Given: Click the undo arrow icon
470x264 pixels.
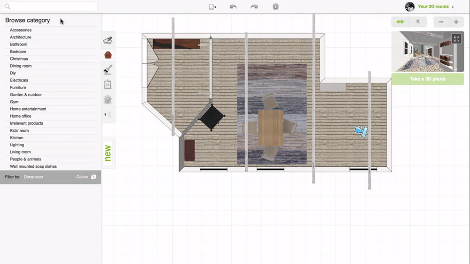Looking at the screenshot, I should 233,7.
